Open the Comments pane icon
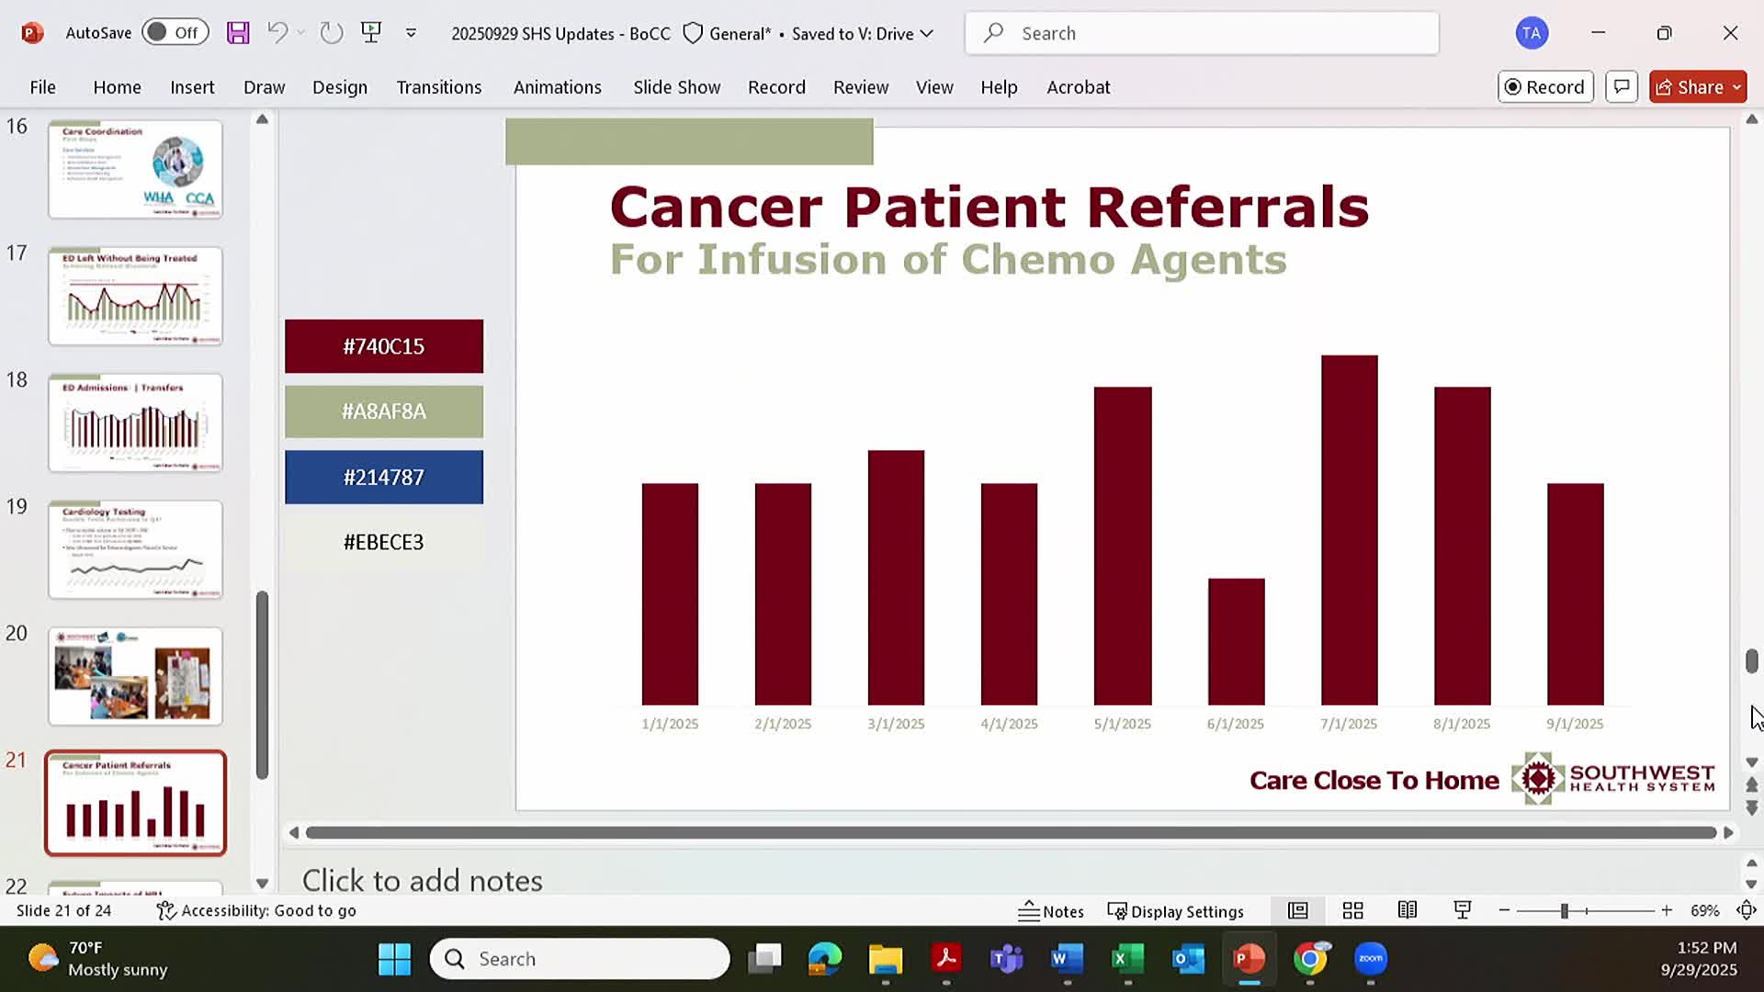 coord(1622,86)
